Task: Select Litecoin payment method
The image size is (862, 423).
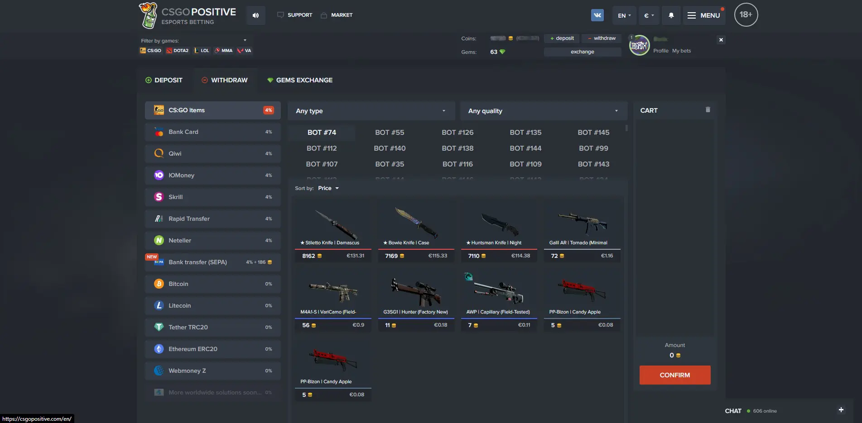Action: (x=213, y=306)
